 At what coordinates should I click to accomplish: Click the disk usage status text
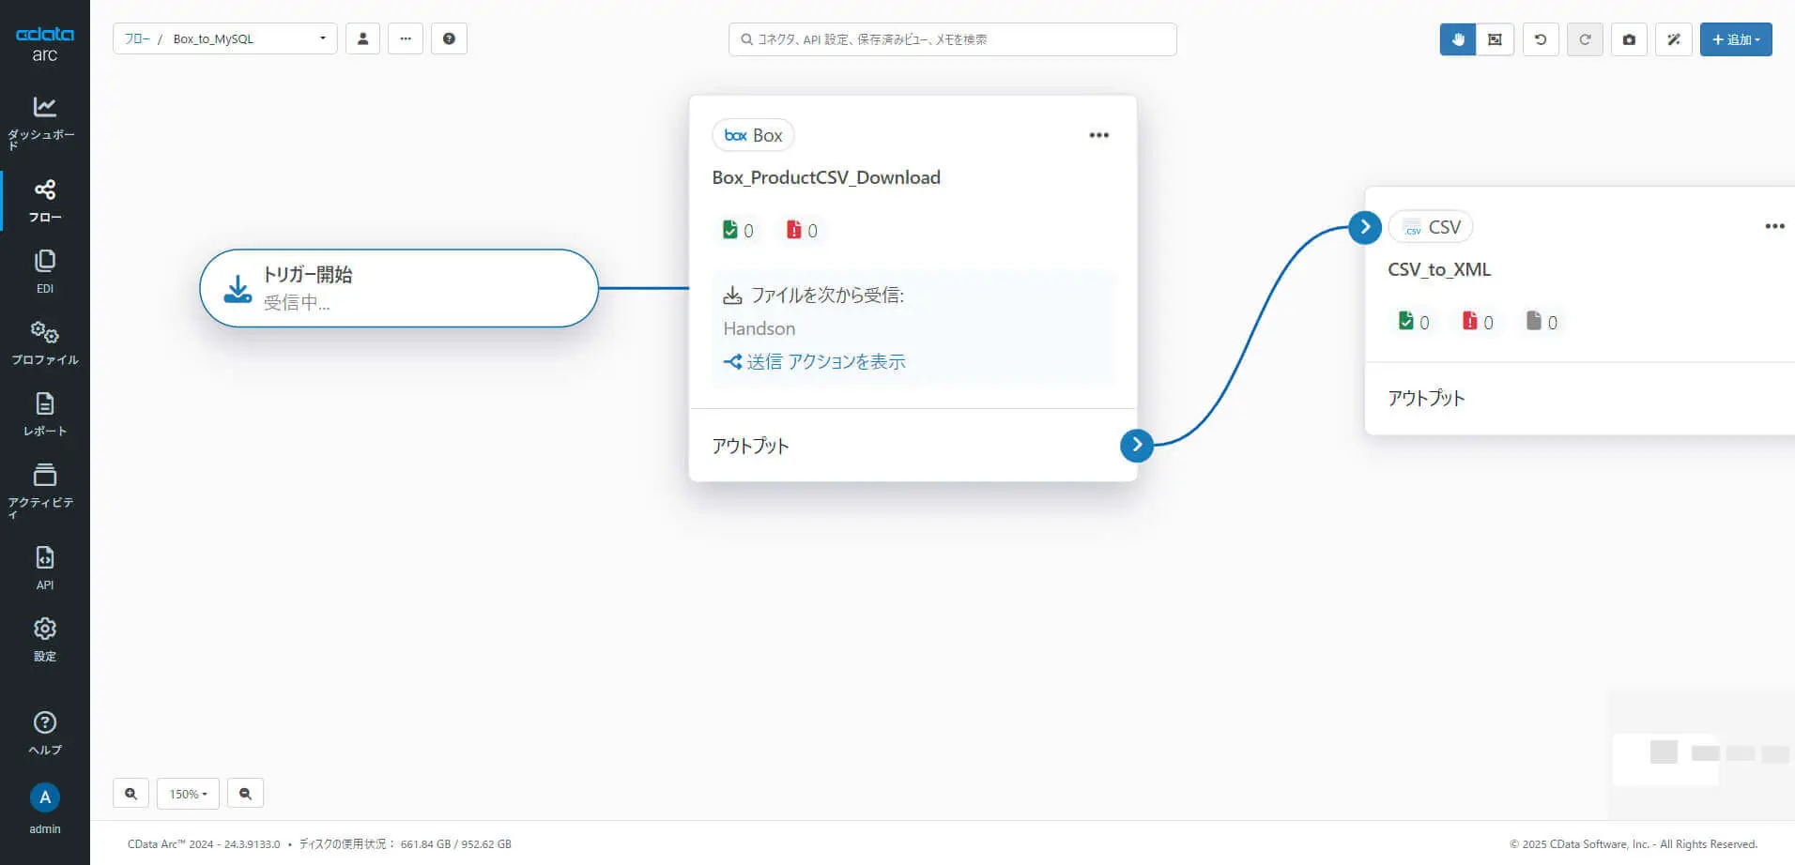pos(405,844)
